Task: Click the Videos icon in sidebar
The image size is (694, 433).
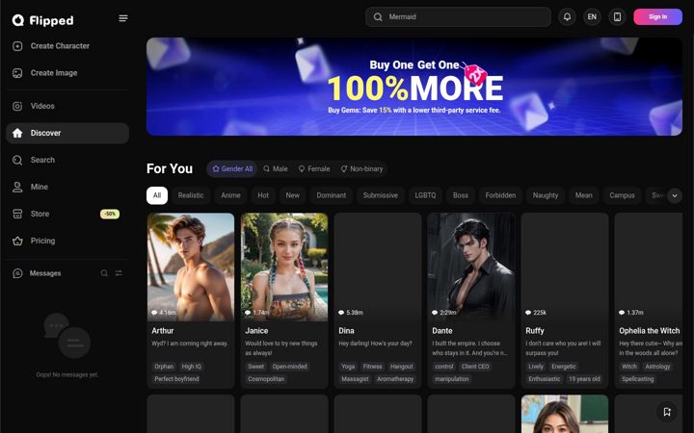Action: [x=17, y=106]
